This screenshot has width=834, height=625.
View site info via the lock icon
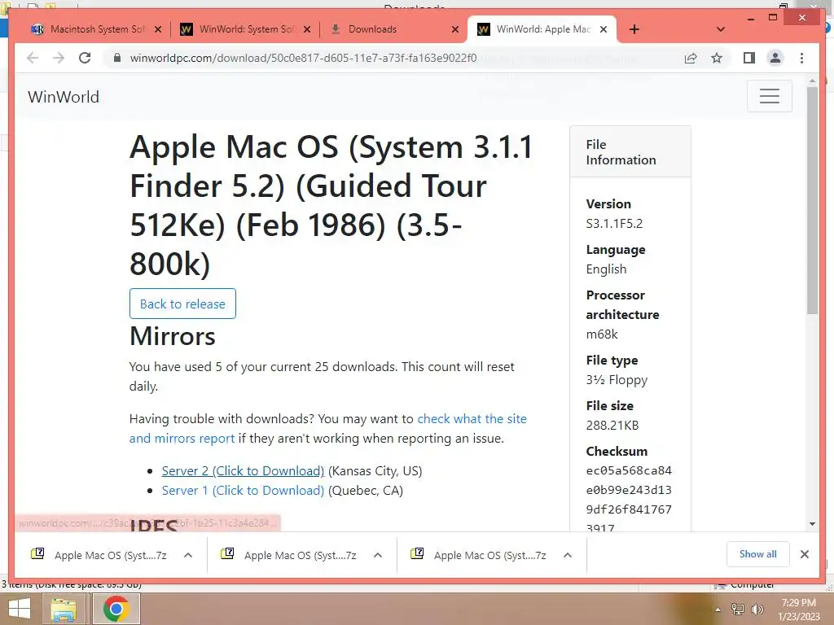(x=117, y=58)
